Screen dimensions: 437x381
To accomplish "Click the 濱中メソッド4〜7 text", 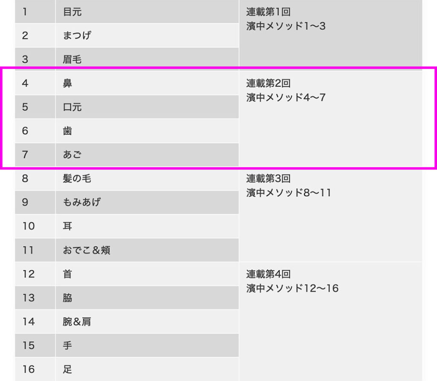I will (x=286, y=97).
